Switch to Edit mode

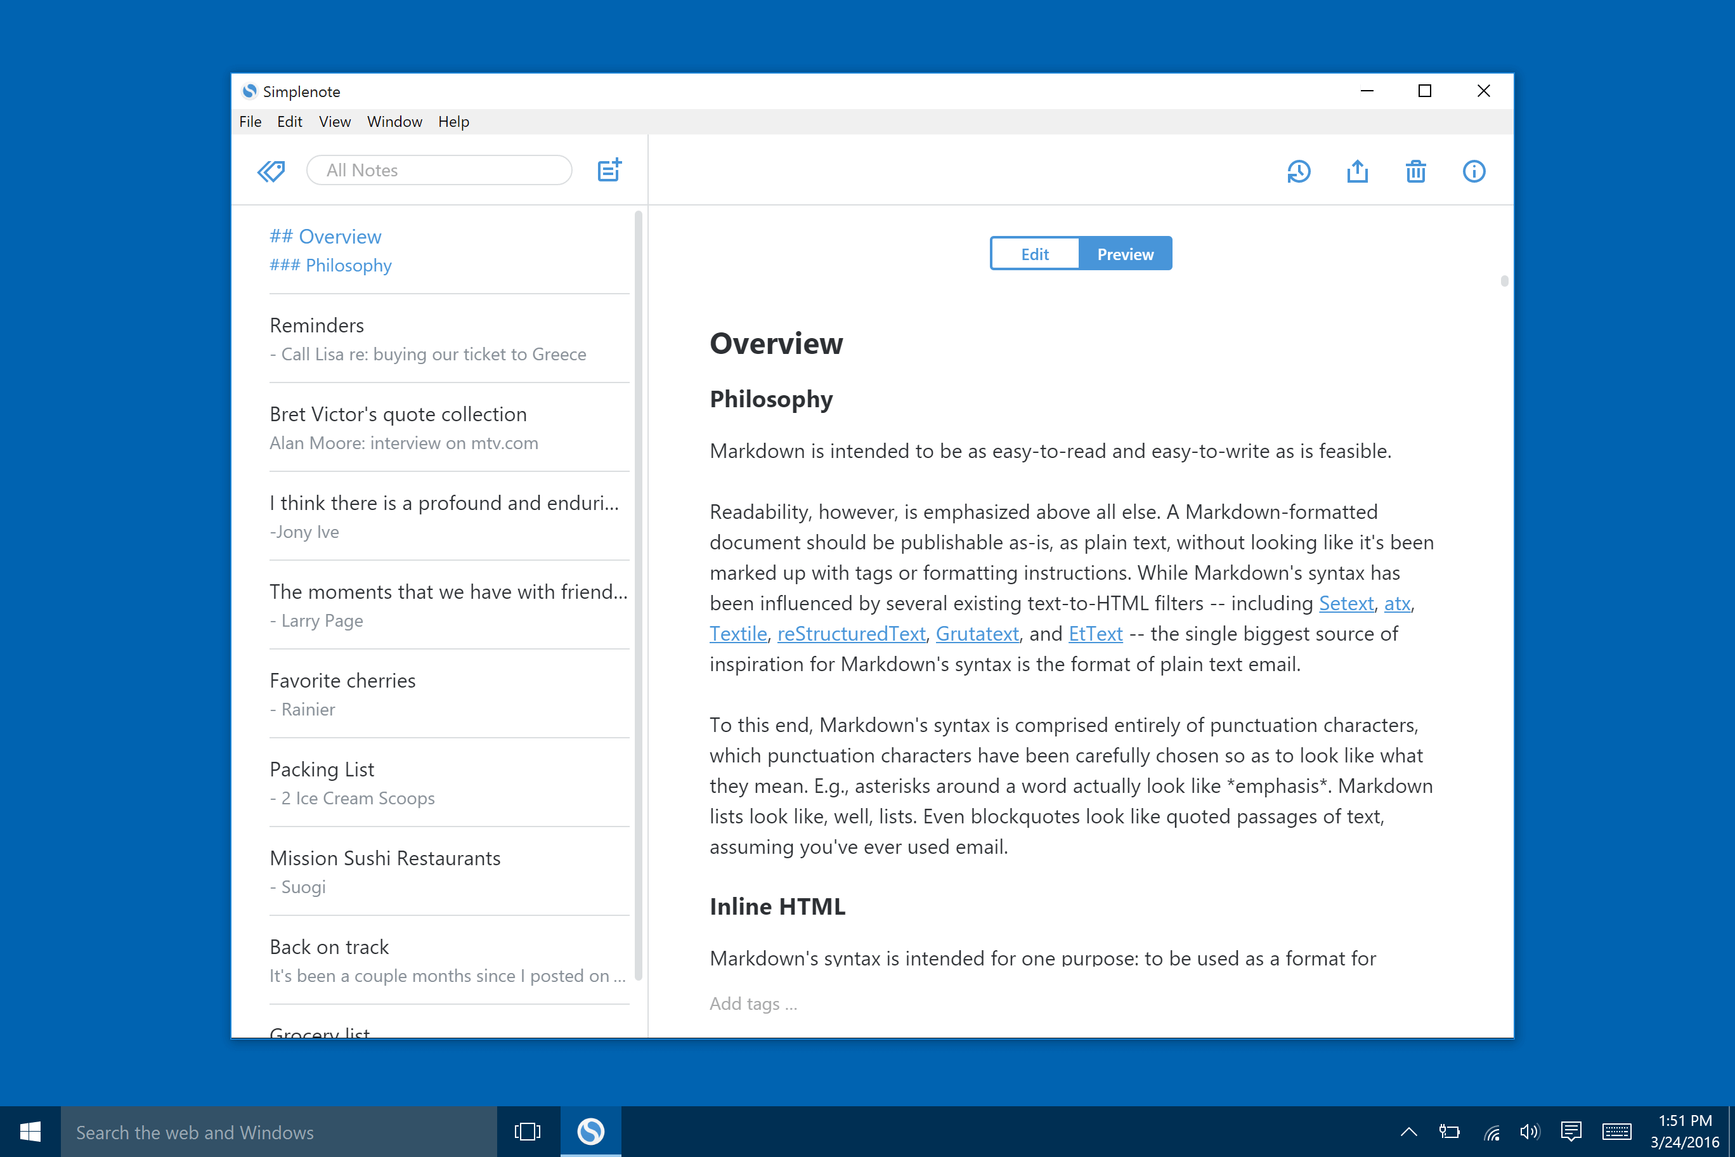1034,253
